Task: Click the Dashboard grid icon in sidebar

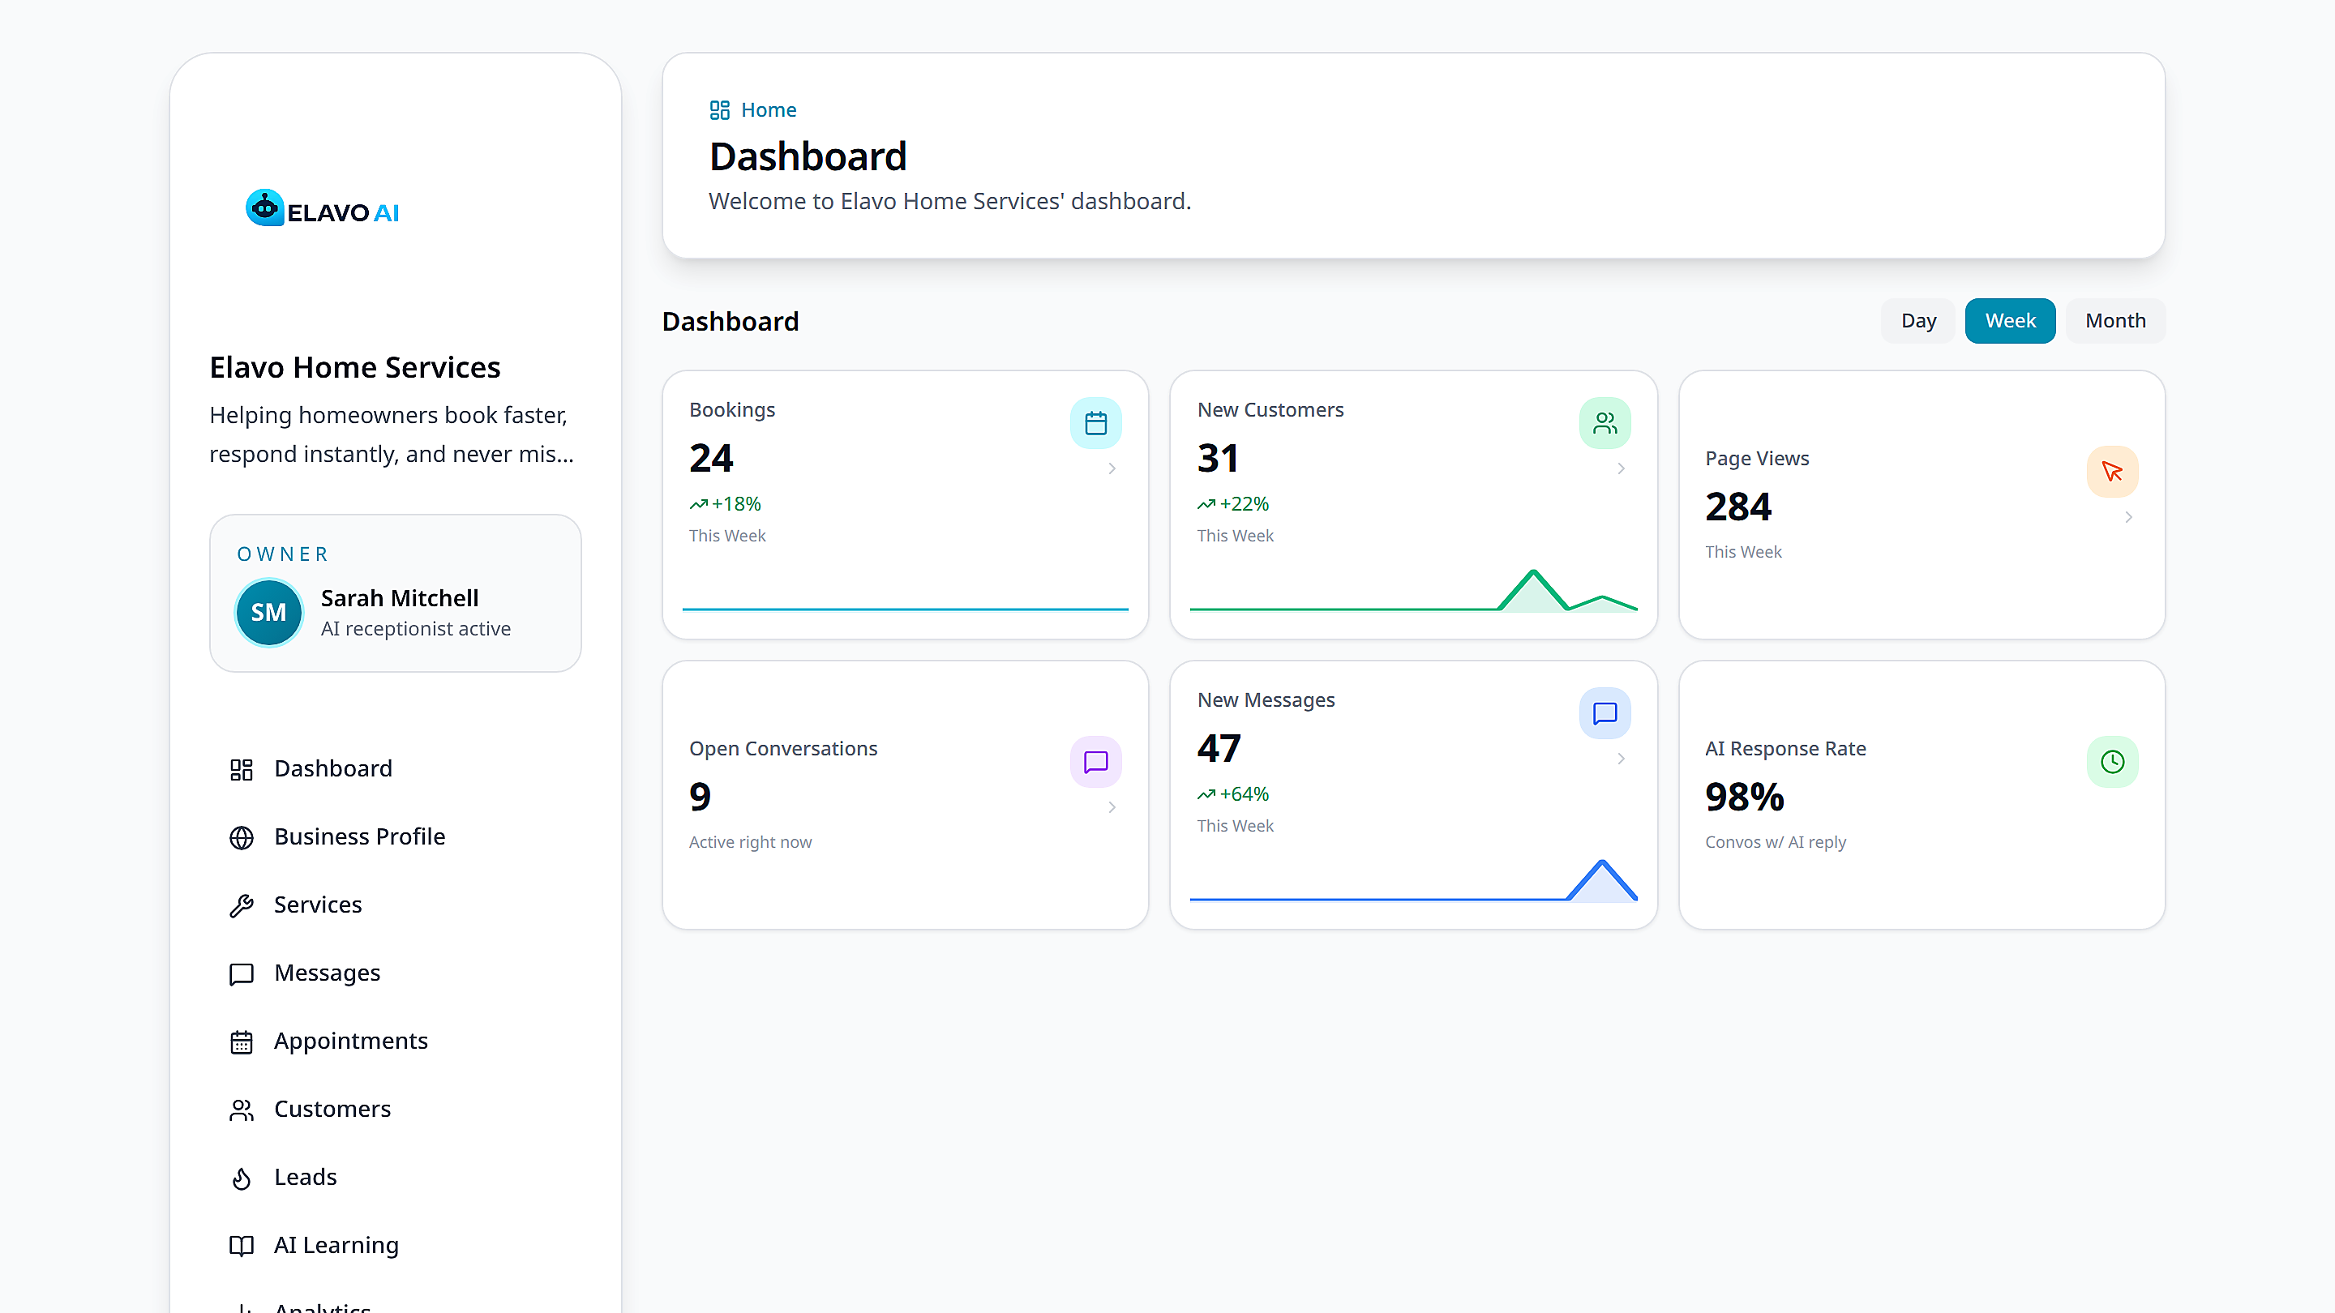Action: click(x=241, y=769)
